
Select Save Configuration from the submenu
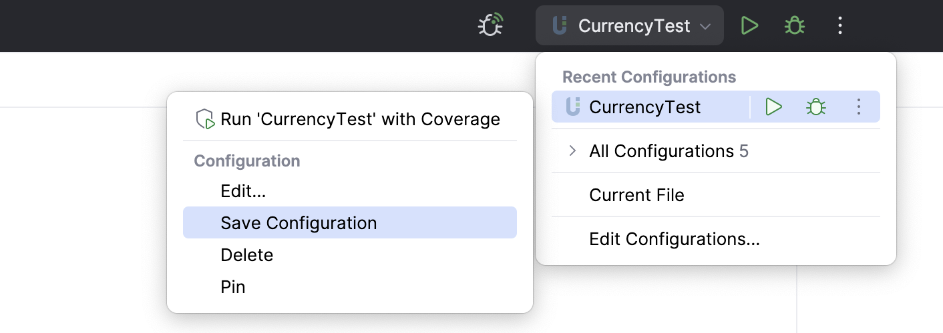click(299, 223)
